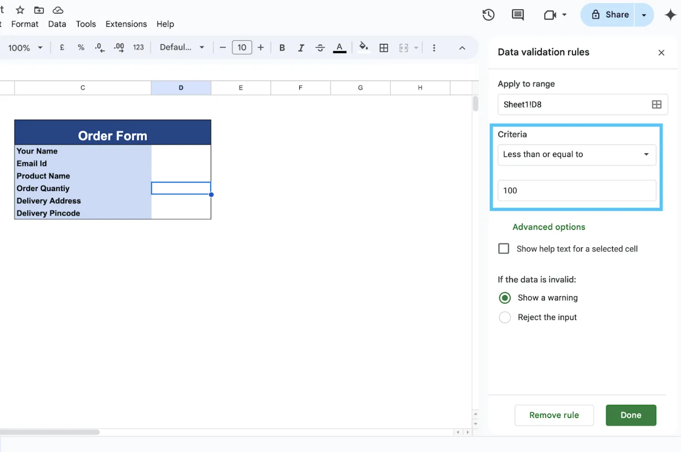Toggle strikethrough formatting
The width and height of the screenshot is (681, 452).
[x=320, y=47]
